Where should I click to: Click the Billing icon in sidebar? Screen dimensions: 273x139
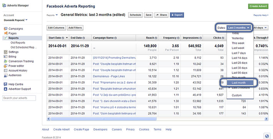[5, 57]
